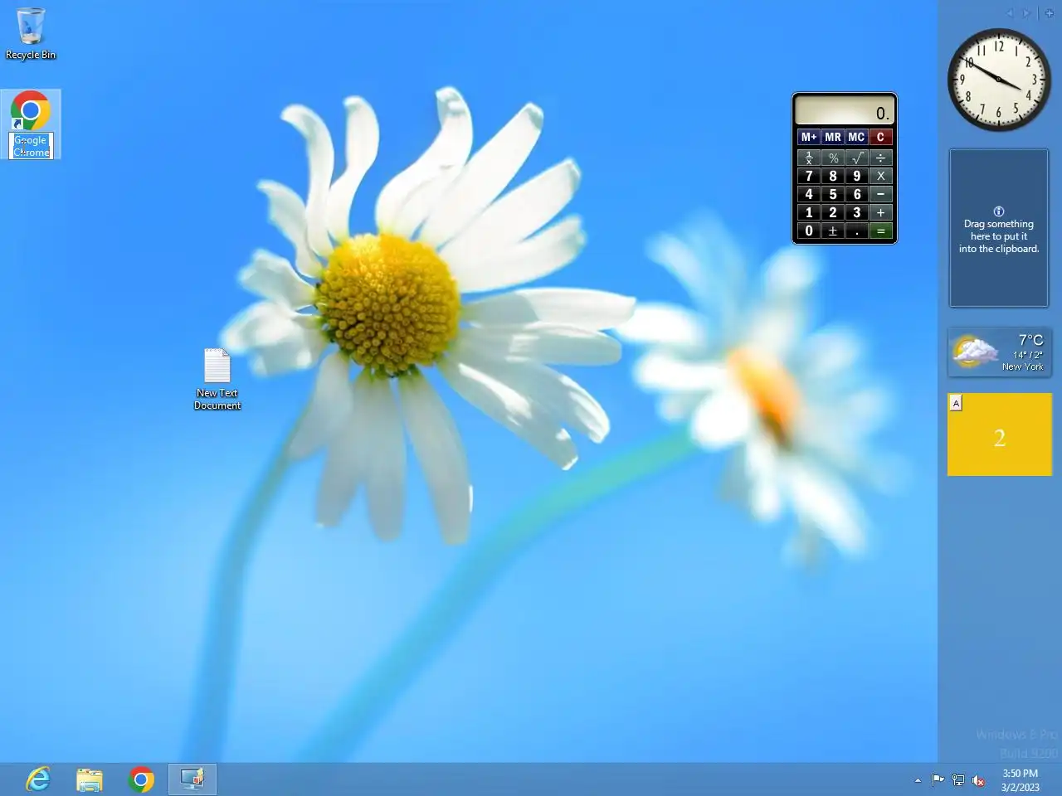
Task: Go to previous sidebar gadget page arrow
Action: [x=1010, y=13]
